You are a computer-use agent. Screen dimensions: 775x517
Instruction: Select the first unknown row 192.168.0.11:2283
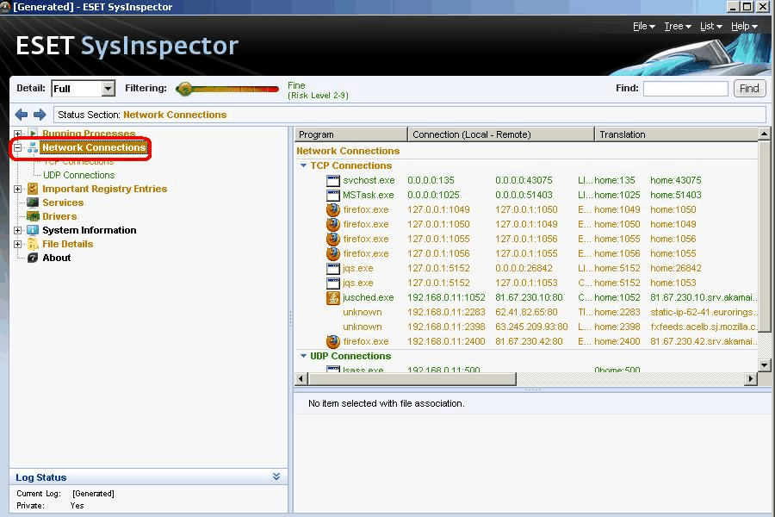pyautogui.click(x=526, y=312)
